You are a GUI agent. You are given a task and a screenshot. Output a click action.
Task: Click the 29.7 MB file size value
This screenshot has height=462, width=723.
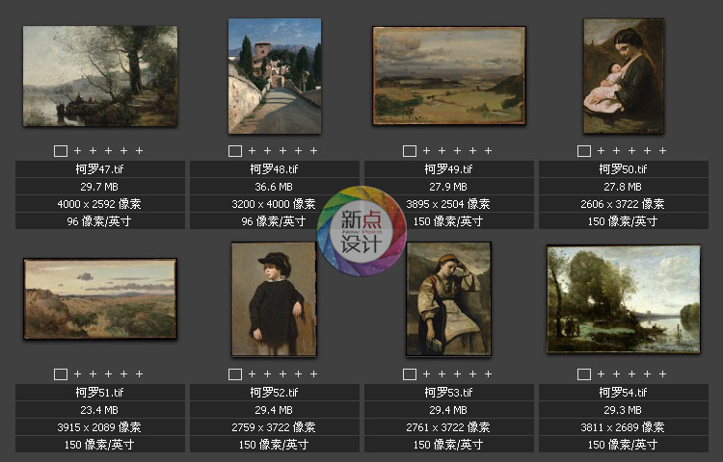[99, 187]
